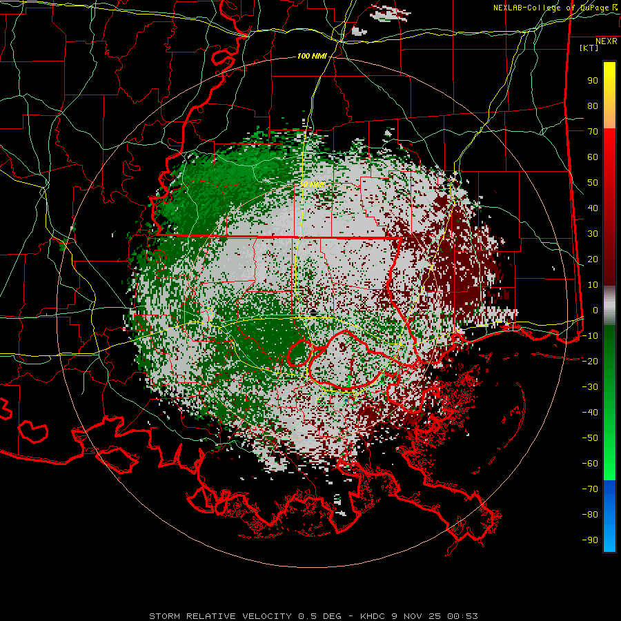
Task: Click the 90 value on the velocity scale
Action: coord(593,81)
